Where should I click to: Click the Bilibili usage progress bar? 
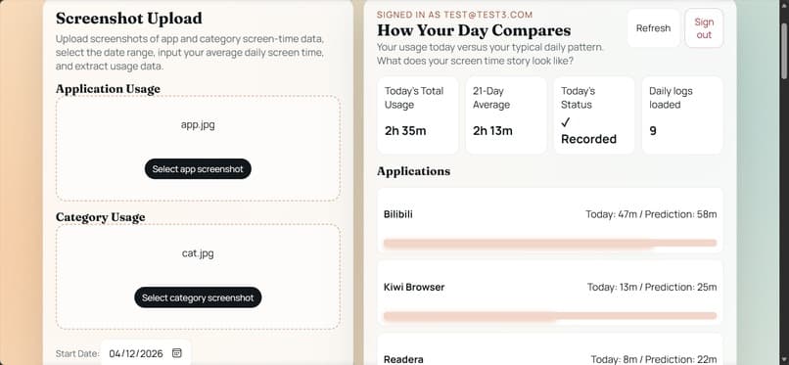(550, 244)
